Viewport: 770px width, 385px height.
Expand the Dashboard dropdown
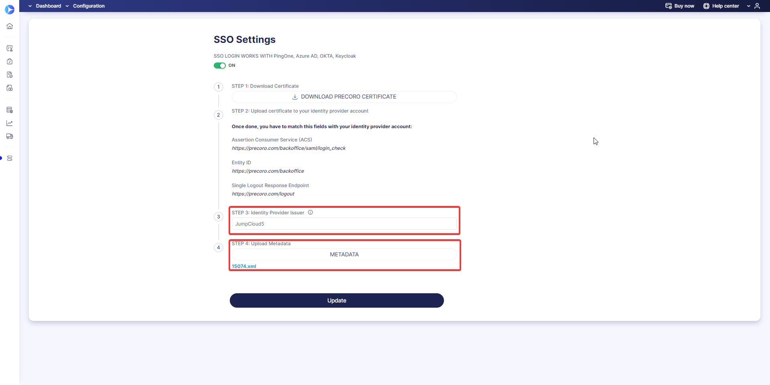tap(48, 6)
